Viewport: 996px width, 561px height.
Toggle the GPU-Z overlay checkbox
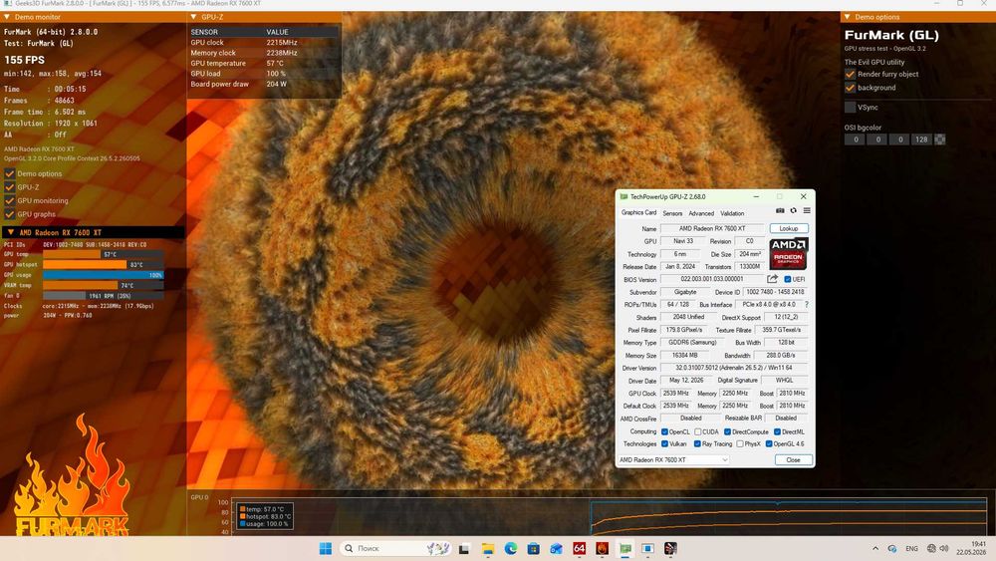[x=10, y=186]
